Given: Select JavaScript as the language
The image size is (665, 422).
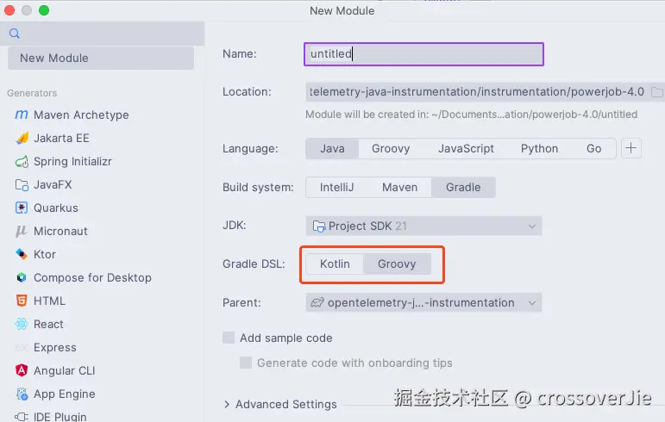Looking at the screenshot, I should (x=466, y=149).
